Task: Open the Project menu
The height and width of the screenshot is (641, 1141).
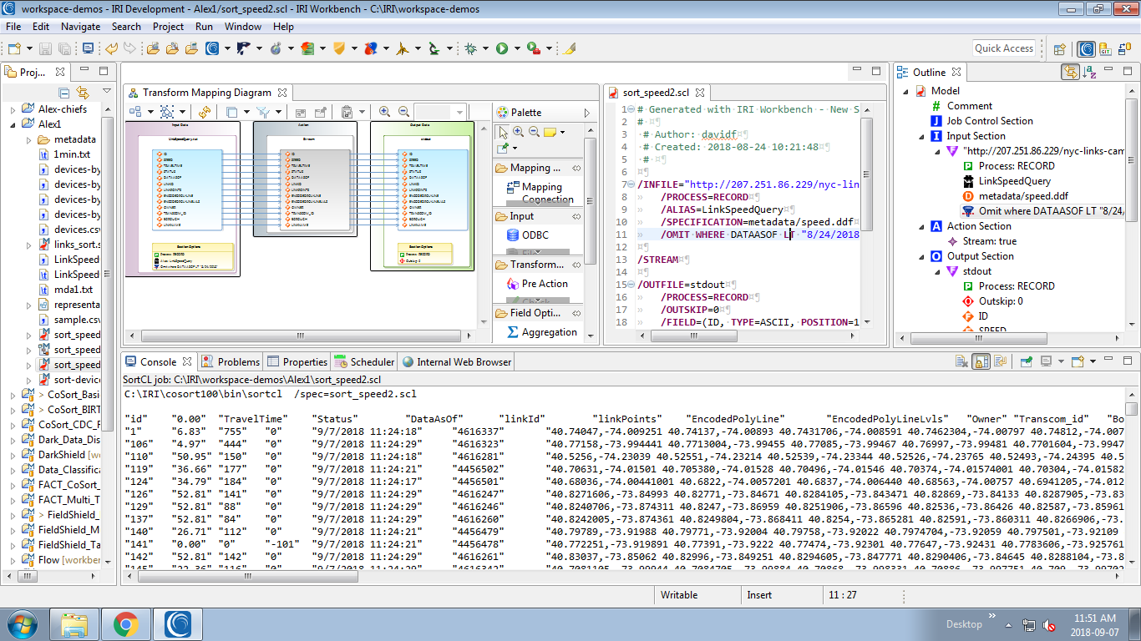Action: pos(168,27)
